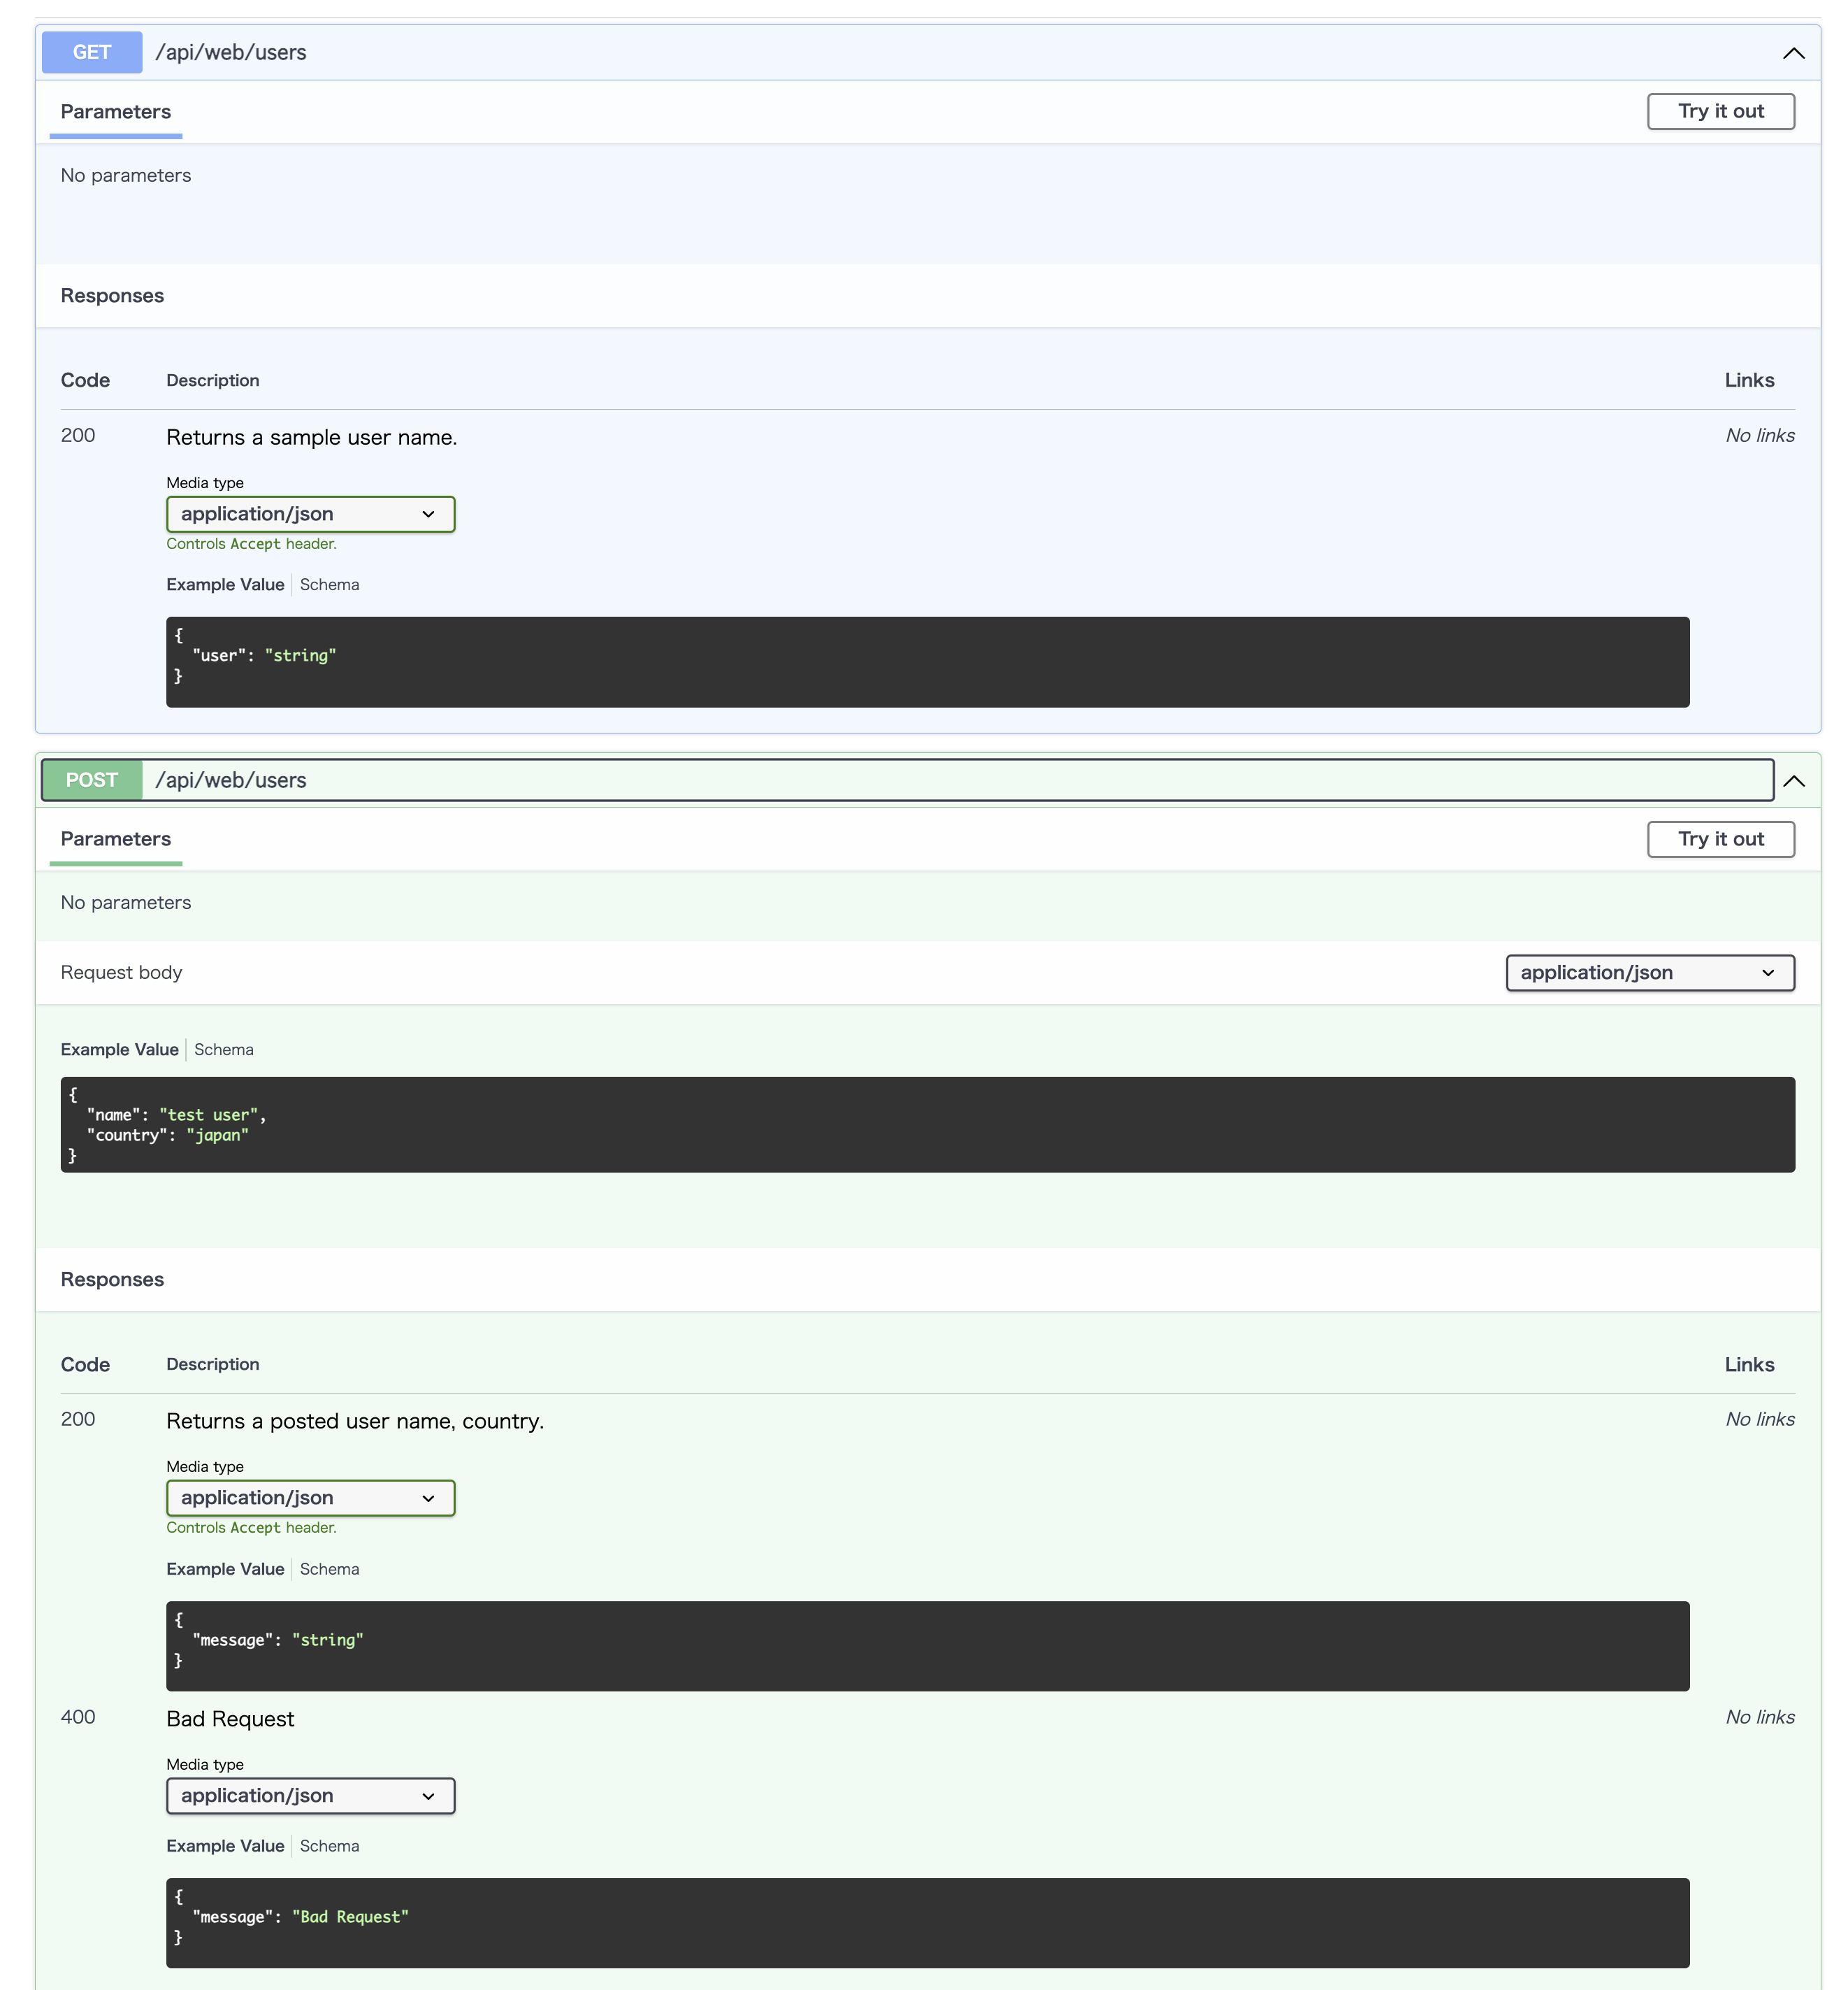The height and width of the screenshot is (1990, 1848).
Task: Switch to Schema view in GET 200 response
Action: pyautogui.click(x=329, y=585)
